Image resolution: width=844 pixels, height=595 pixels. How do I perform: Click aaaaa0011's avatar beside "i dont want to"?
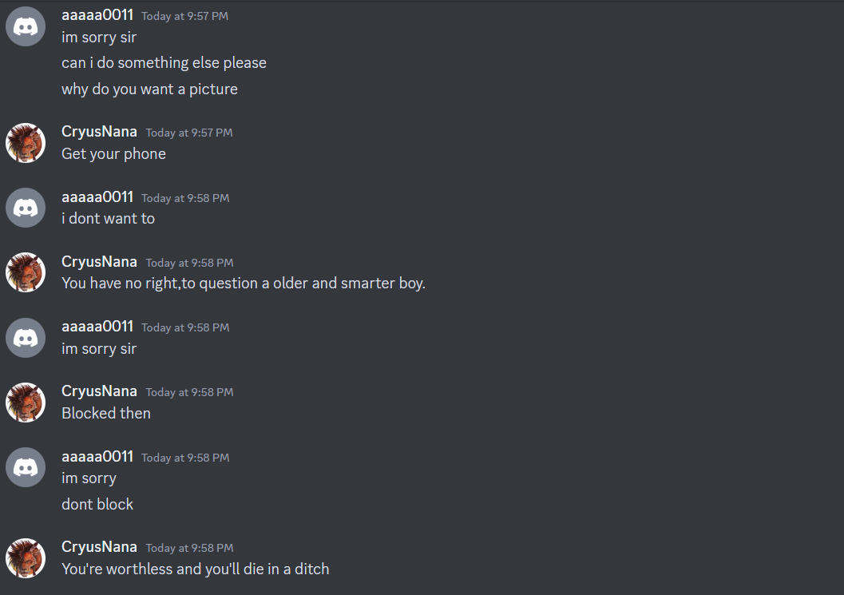26,208
